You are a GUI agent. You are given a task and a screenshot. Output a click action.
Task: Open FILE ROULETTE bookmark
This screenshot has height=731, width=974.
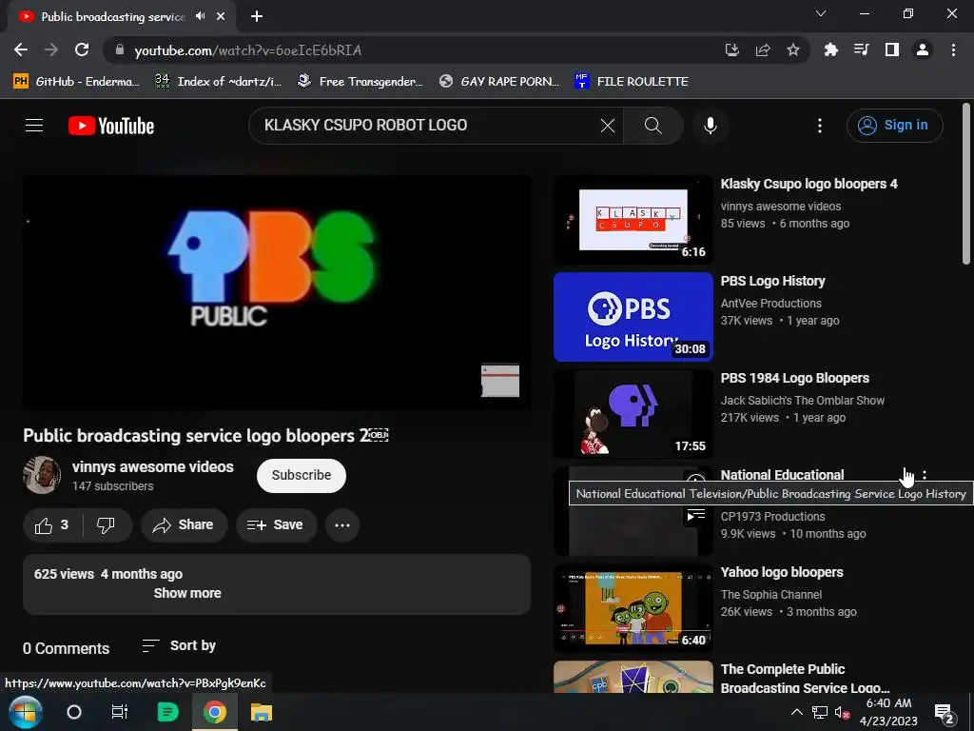(x=632, y=82)
